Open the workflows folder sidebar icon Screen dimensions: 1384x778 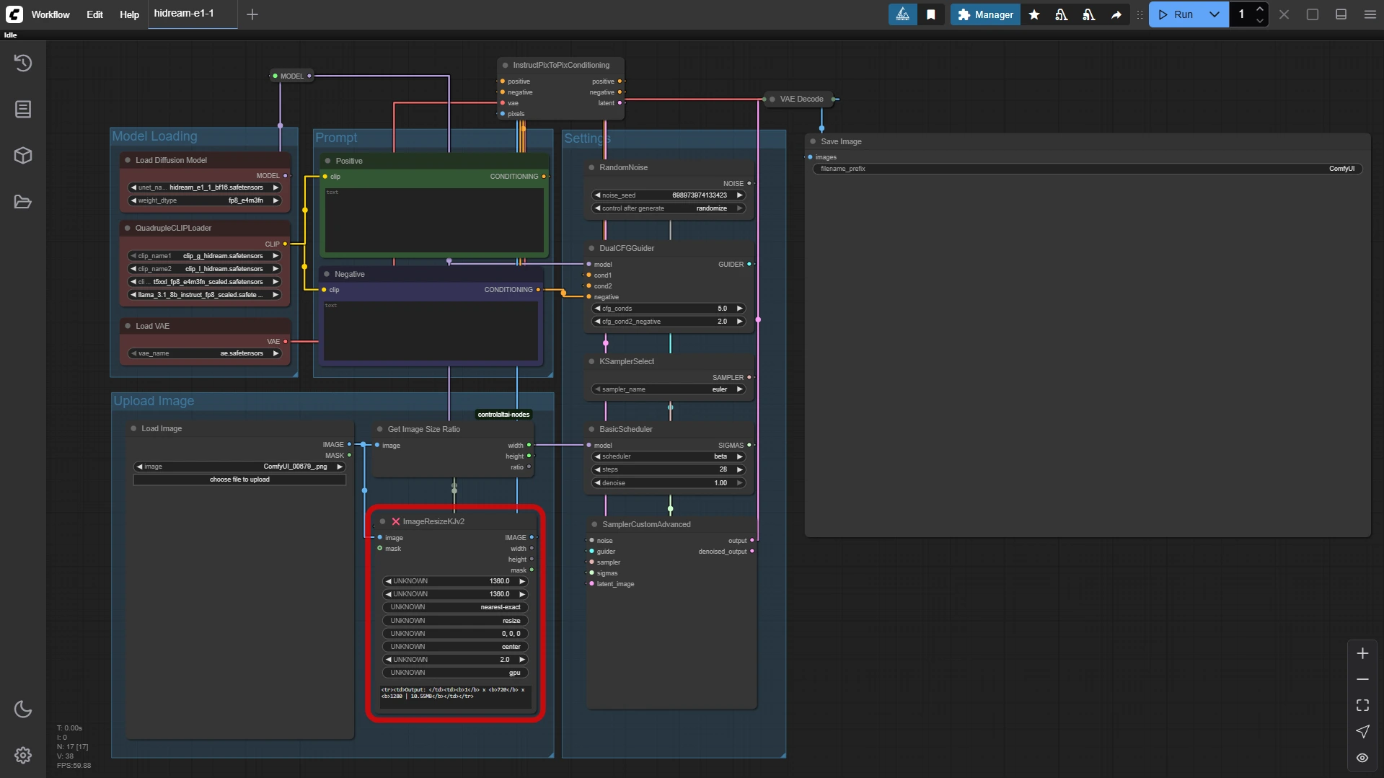23,202
